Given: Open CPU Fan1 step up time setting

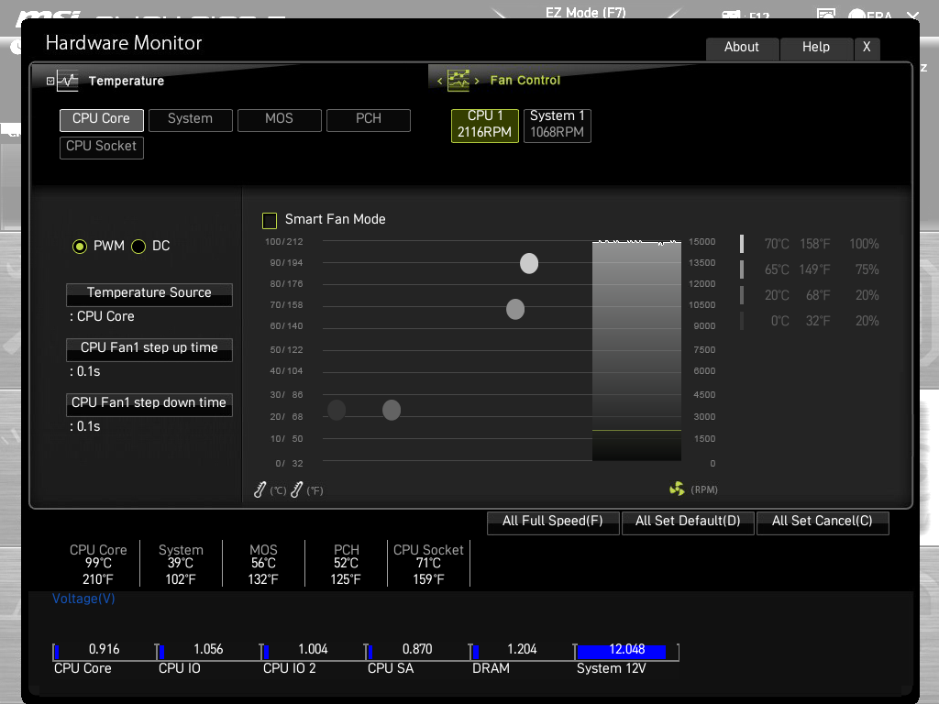Looking at the screenshot, I should click(149, 348).
